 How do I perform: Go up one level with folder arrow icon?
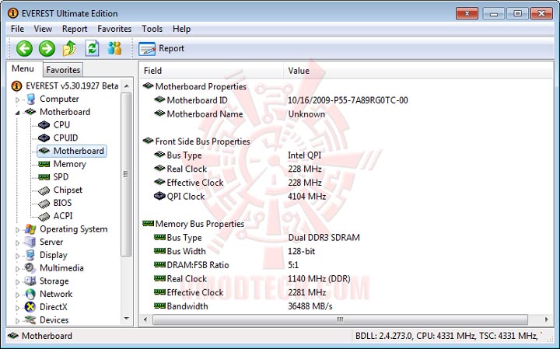click(x=70, y=48)
